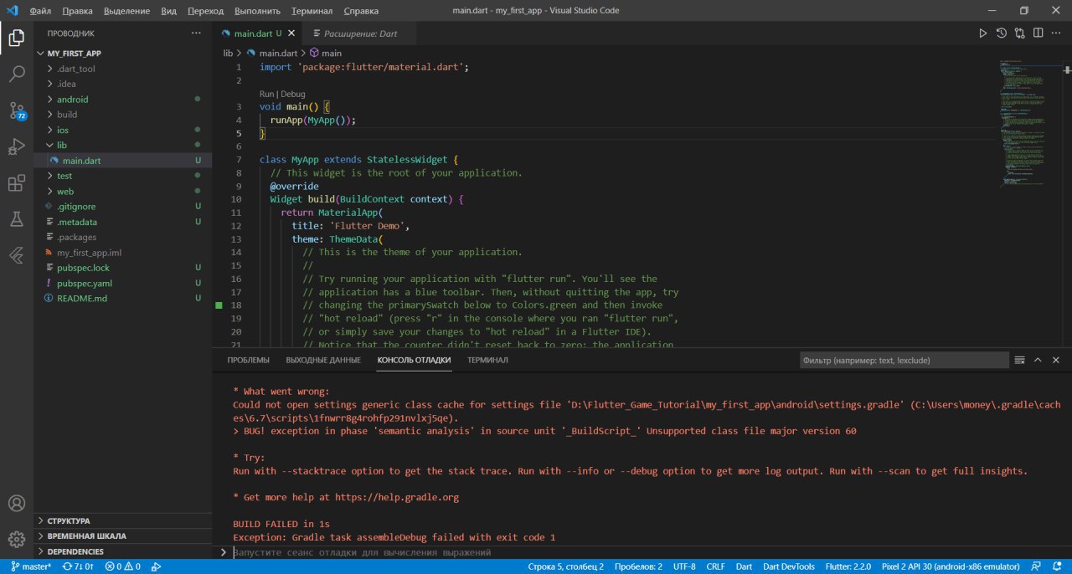Screen dimensions: 1072x574
Task: Close the main.dart editor tab
Action: click(291, 33)
